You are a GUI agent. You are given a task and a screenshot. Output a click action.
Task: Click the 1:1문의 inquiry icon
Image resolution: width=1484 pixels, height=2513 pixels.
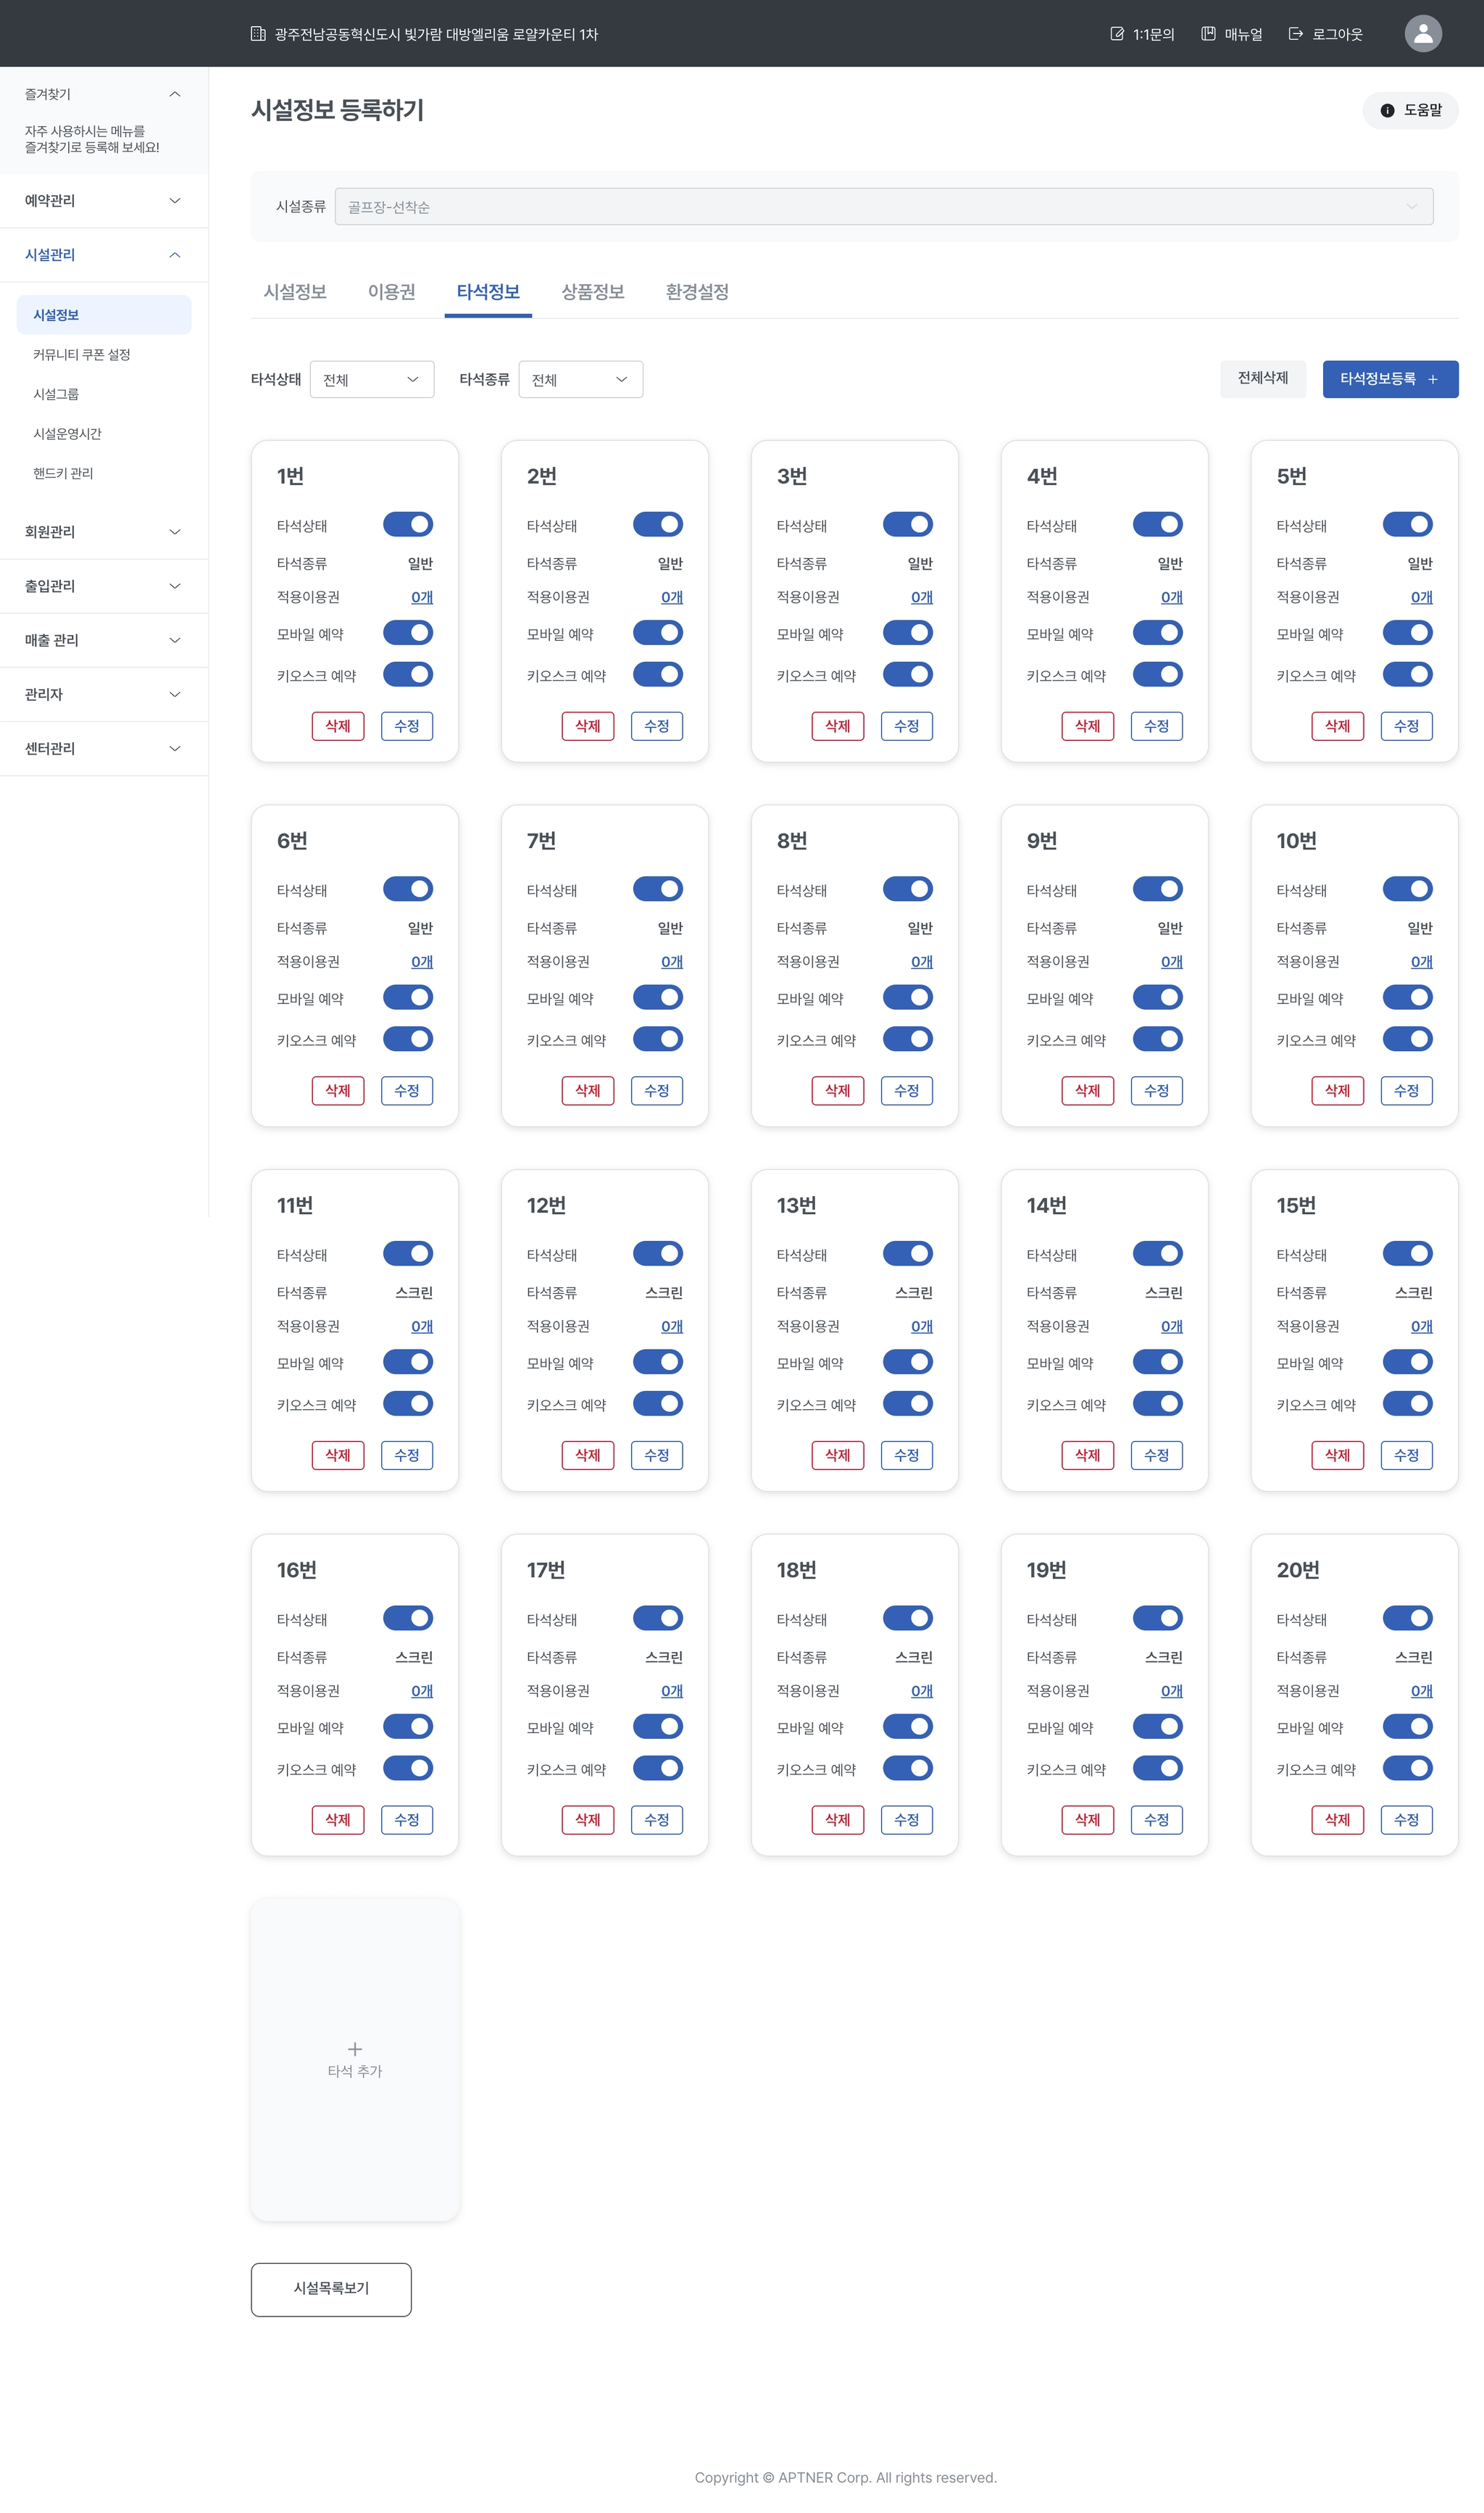tap(1117, 34)
